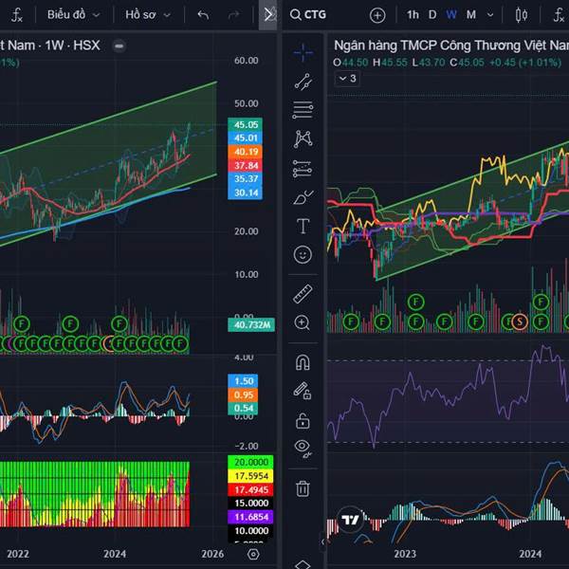569x569 pixels.
Task: Click the undo arrow icon
Action: pos(203,15)
